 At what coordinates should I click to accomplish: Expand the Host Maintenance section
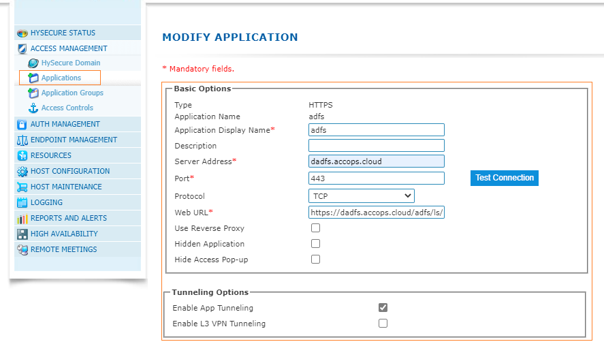click(66, 187)
